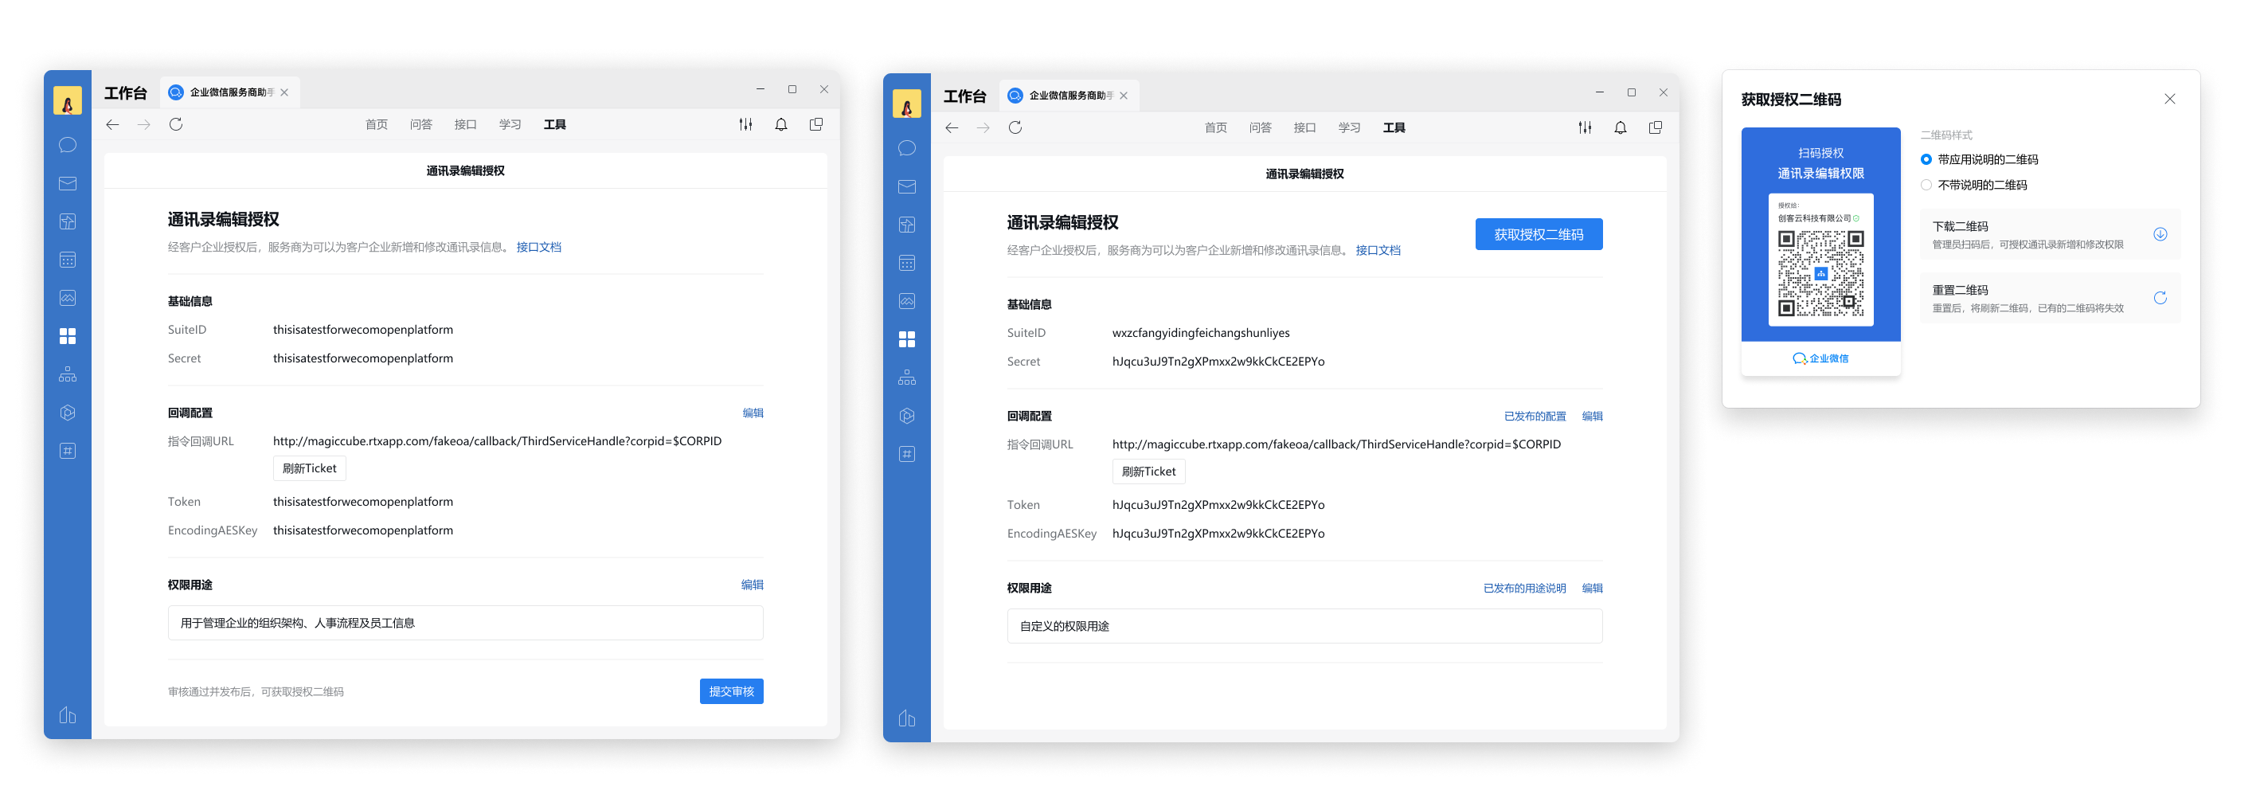Click 获取授权二维码 button

[x=1538, y=235]
